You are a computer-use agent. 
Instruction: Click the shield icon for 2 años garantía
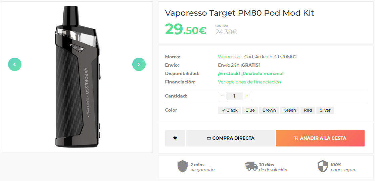(183, 166)
